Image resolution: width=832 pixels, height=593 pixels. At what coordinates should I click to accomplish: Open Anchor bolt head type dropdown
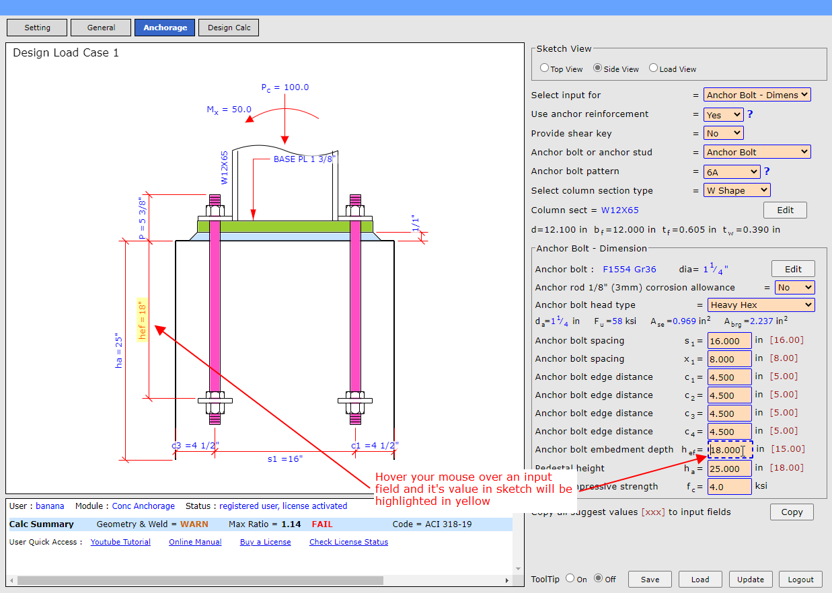(761, 305)
